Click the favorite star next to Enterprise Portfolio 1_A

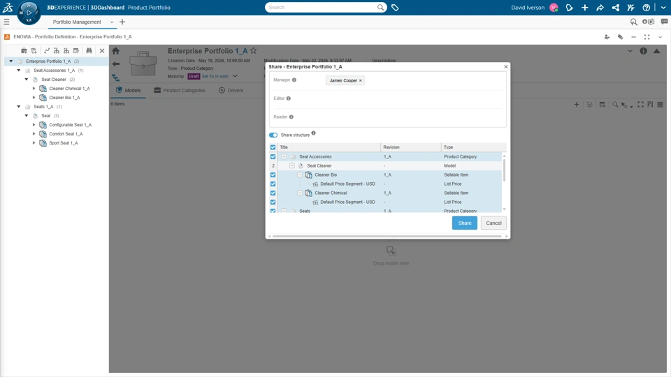pos(253,50)
